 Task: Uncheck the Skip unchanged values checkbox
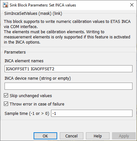tap(6, 96)
